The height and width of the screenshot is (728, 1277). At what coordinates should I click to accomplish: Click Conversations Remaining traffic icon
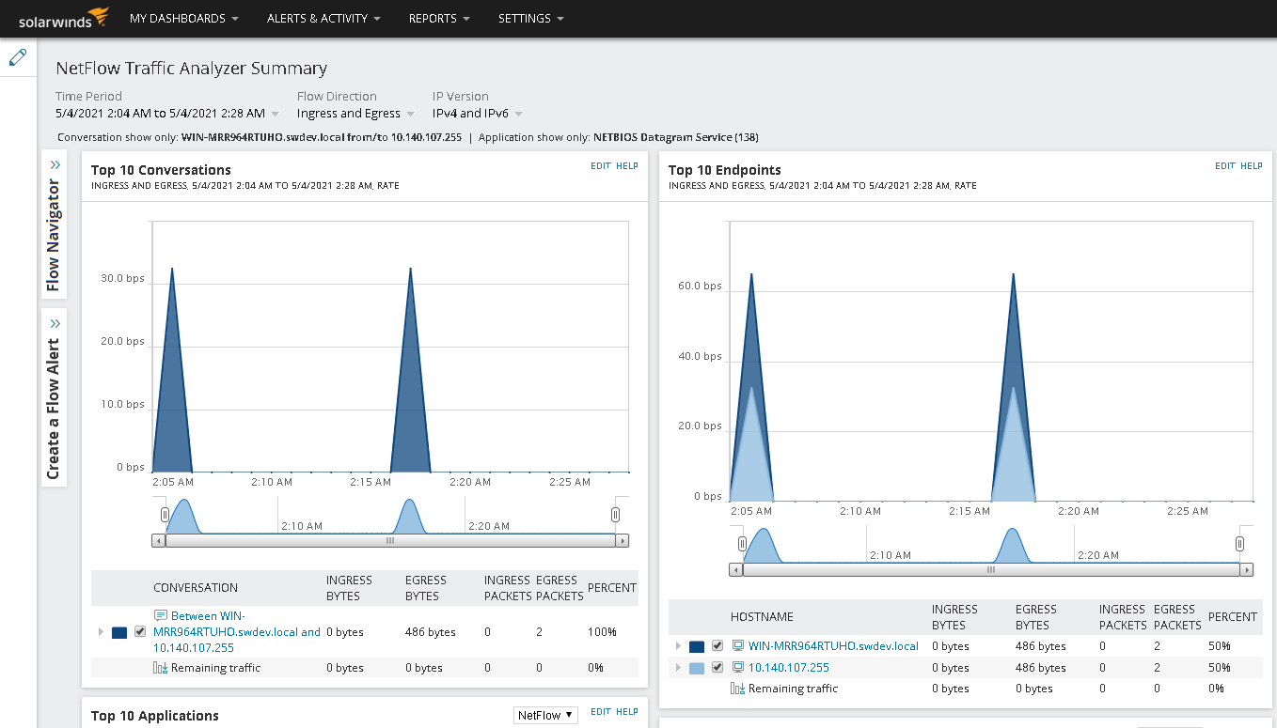point(160,668)
